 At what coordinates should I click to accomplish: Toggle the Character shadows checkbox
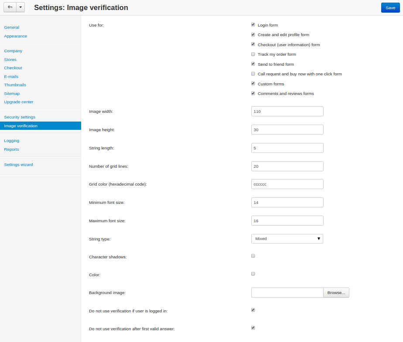point(253,256)
